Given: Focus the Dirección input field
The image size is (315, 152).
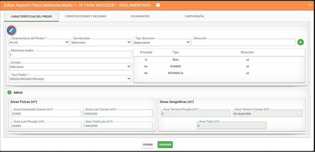Looking at the screenshot, I should (243, 42).
